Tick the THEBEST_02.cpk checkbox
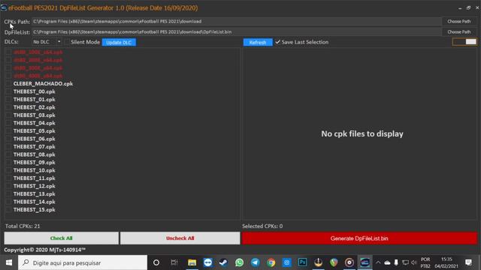 click(8, 107)
